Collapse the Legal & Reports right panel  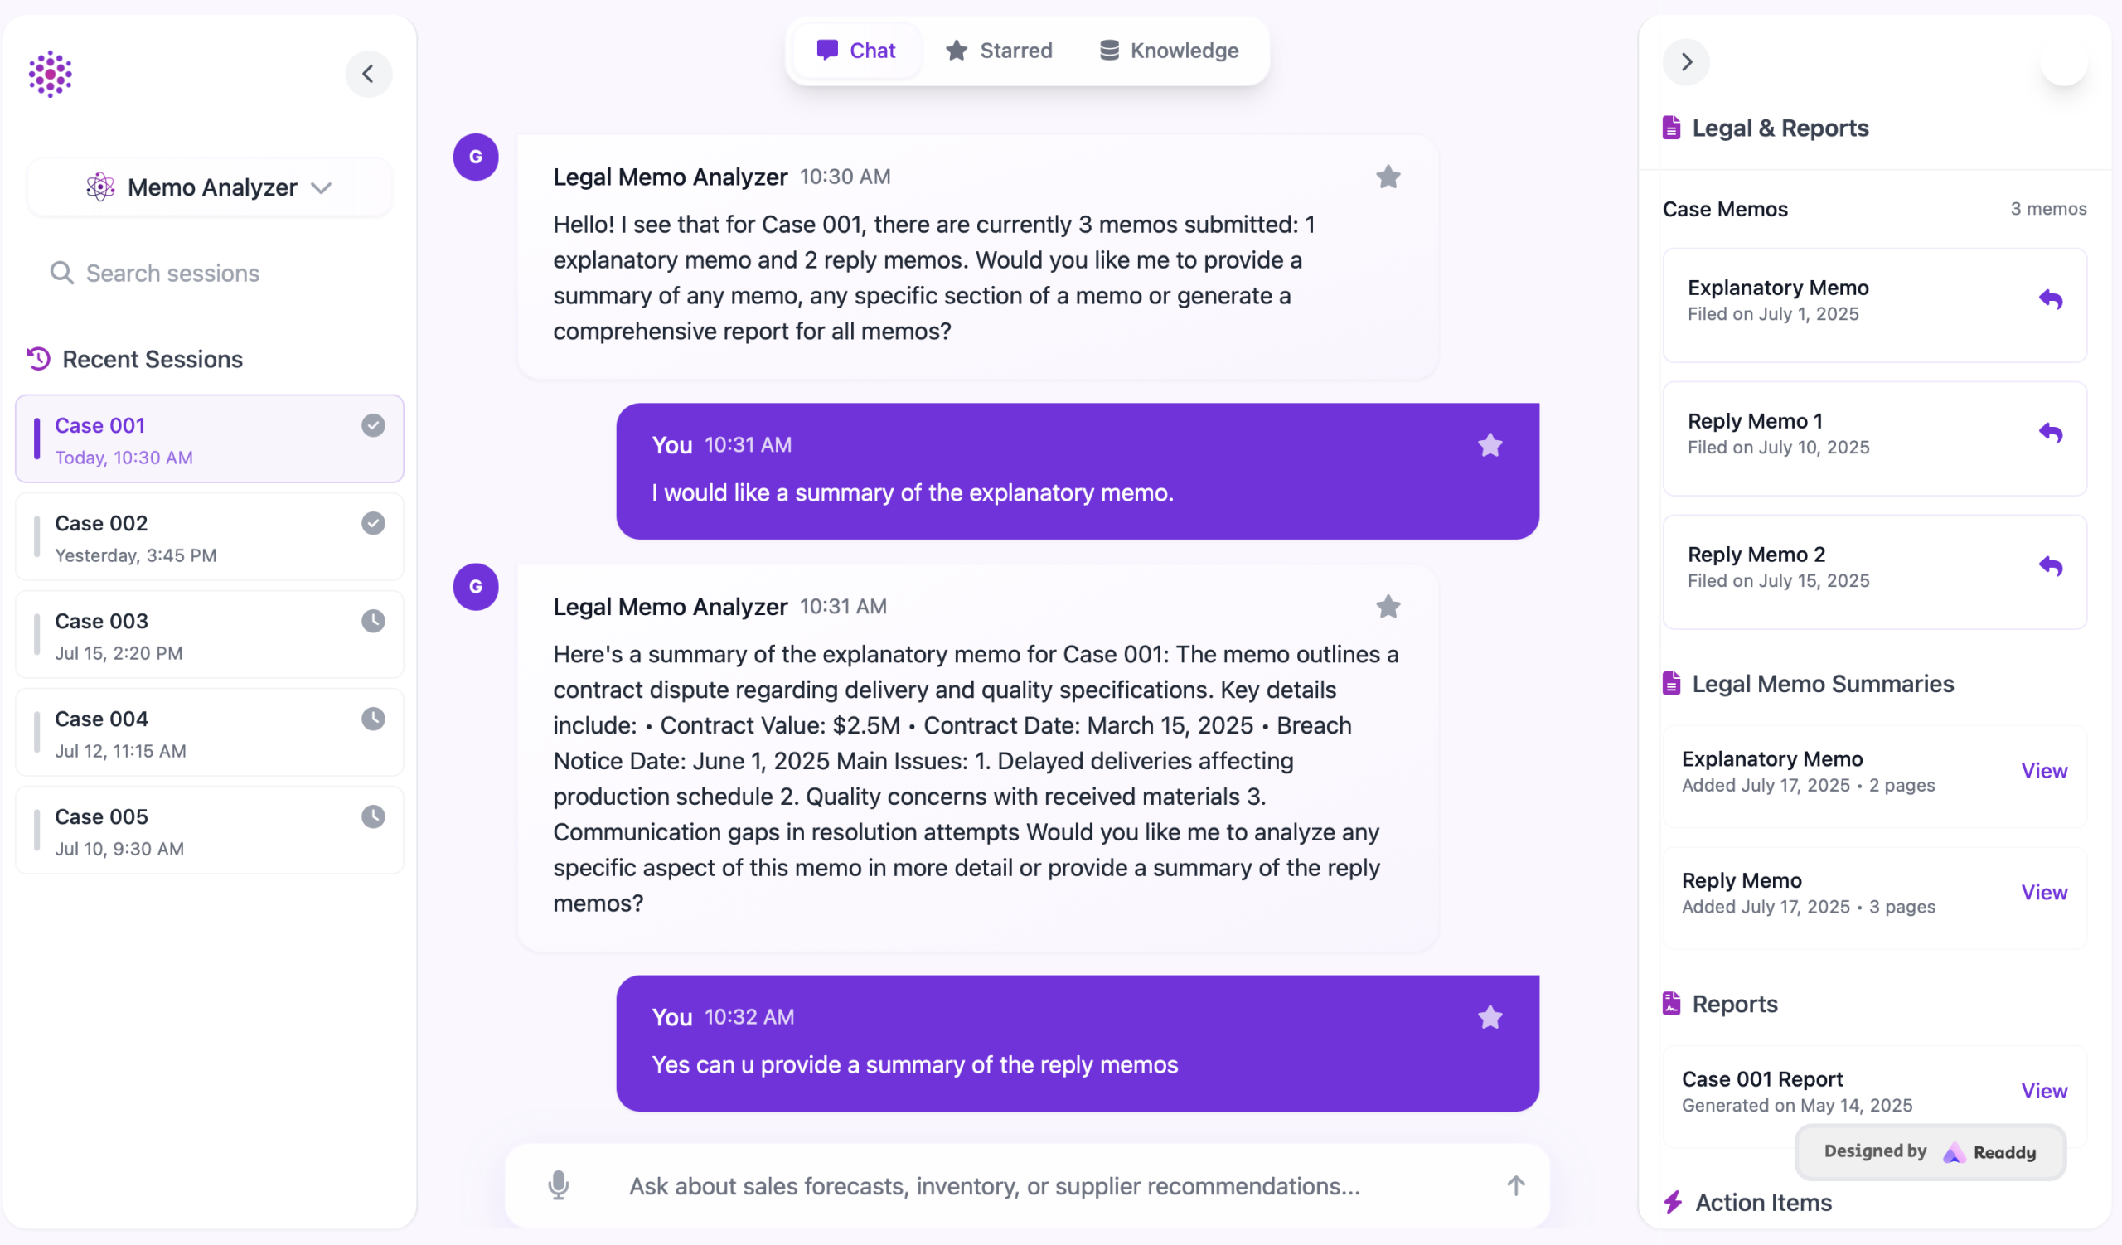pyautogui.click(x=1686, y=62)
